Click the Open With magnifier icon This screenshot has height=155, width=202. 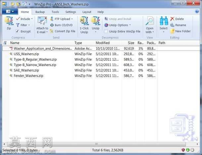pyautogui.click(x=150, y=21)
